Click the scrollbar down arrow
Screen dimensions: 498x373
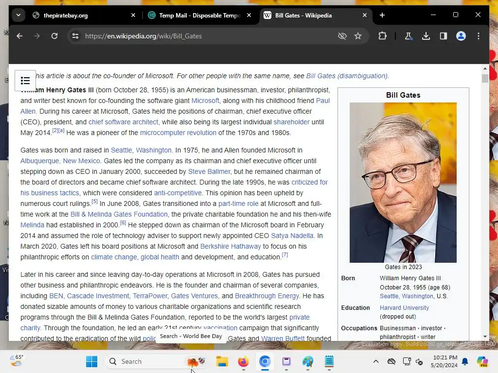pos(485,337)
